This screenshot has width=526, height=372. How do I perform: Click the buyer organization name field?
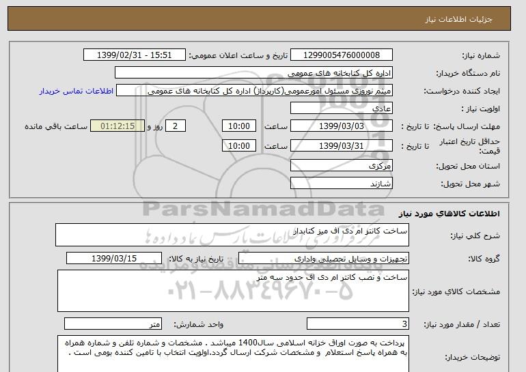pos(253,73)
